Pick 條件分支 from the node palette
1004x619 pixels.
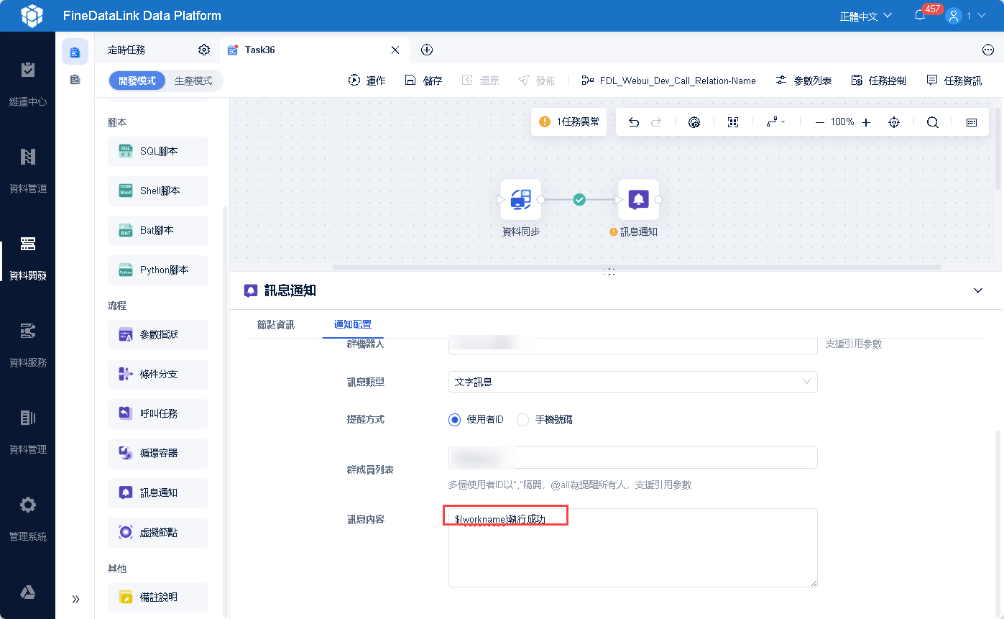158,375
